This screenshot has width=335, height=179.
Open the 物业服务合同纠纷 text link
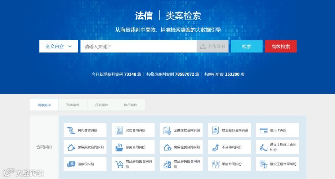(235, 130)
